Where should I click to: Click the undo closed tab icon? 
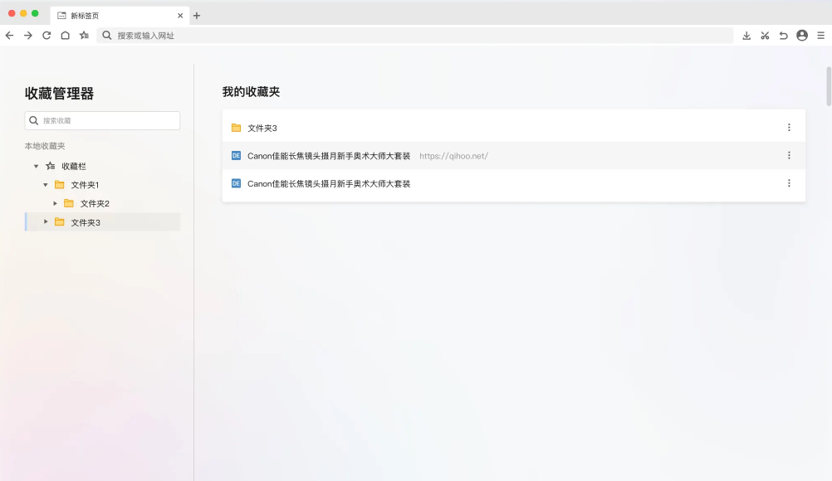coord(783,36)
